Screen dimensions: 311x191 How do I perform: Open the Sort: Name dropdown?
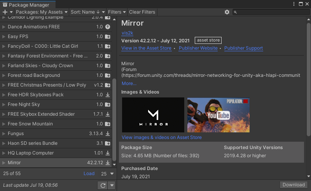click(88, 12)
